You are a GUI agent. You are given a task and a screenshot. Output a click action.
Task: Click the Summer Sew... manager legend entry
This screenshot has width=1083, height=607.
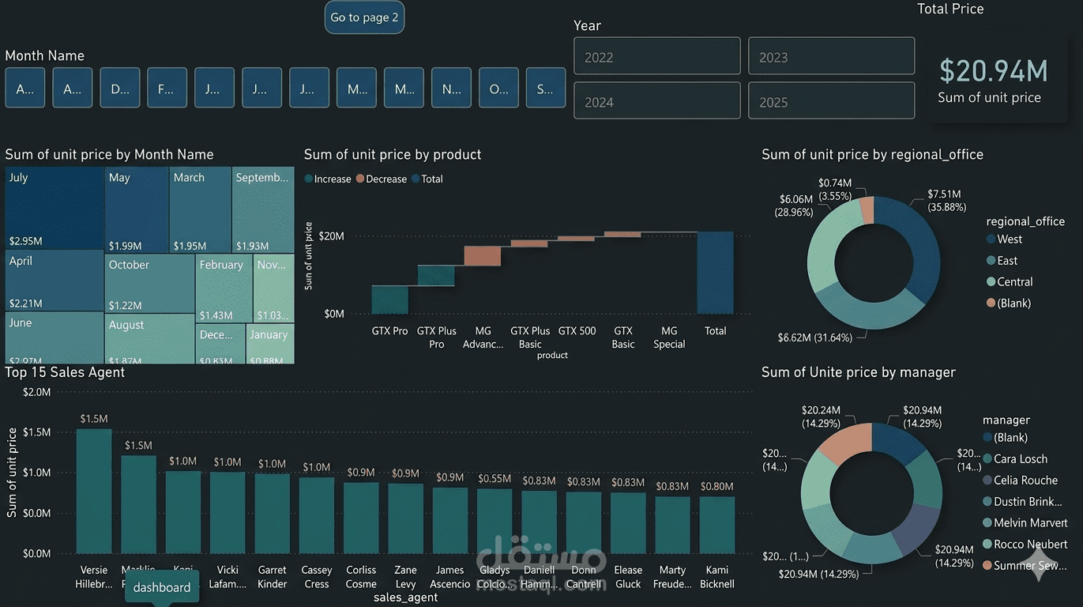pos(1025,566)
